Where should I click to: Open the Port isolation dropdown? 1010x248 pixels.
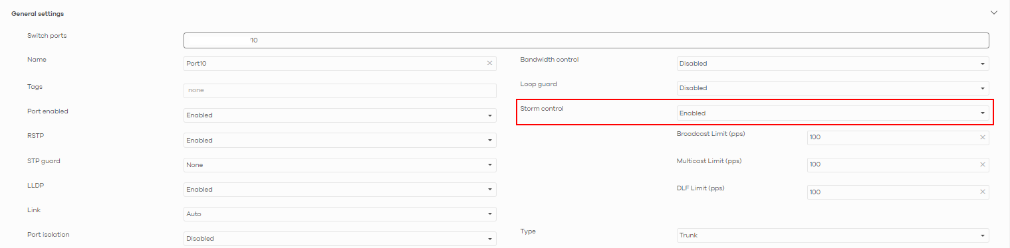pyautogui.click(x=340, y=239)
